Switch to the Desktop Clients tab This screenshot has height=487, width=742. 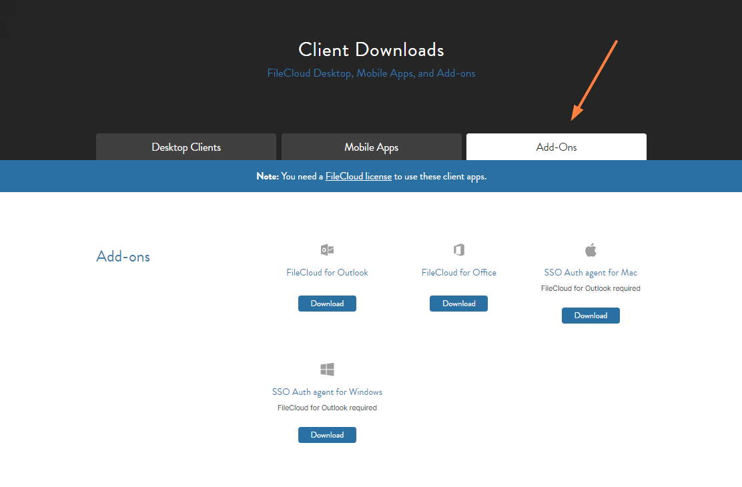coord(186,147)
